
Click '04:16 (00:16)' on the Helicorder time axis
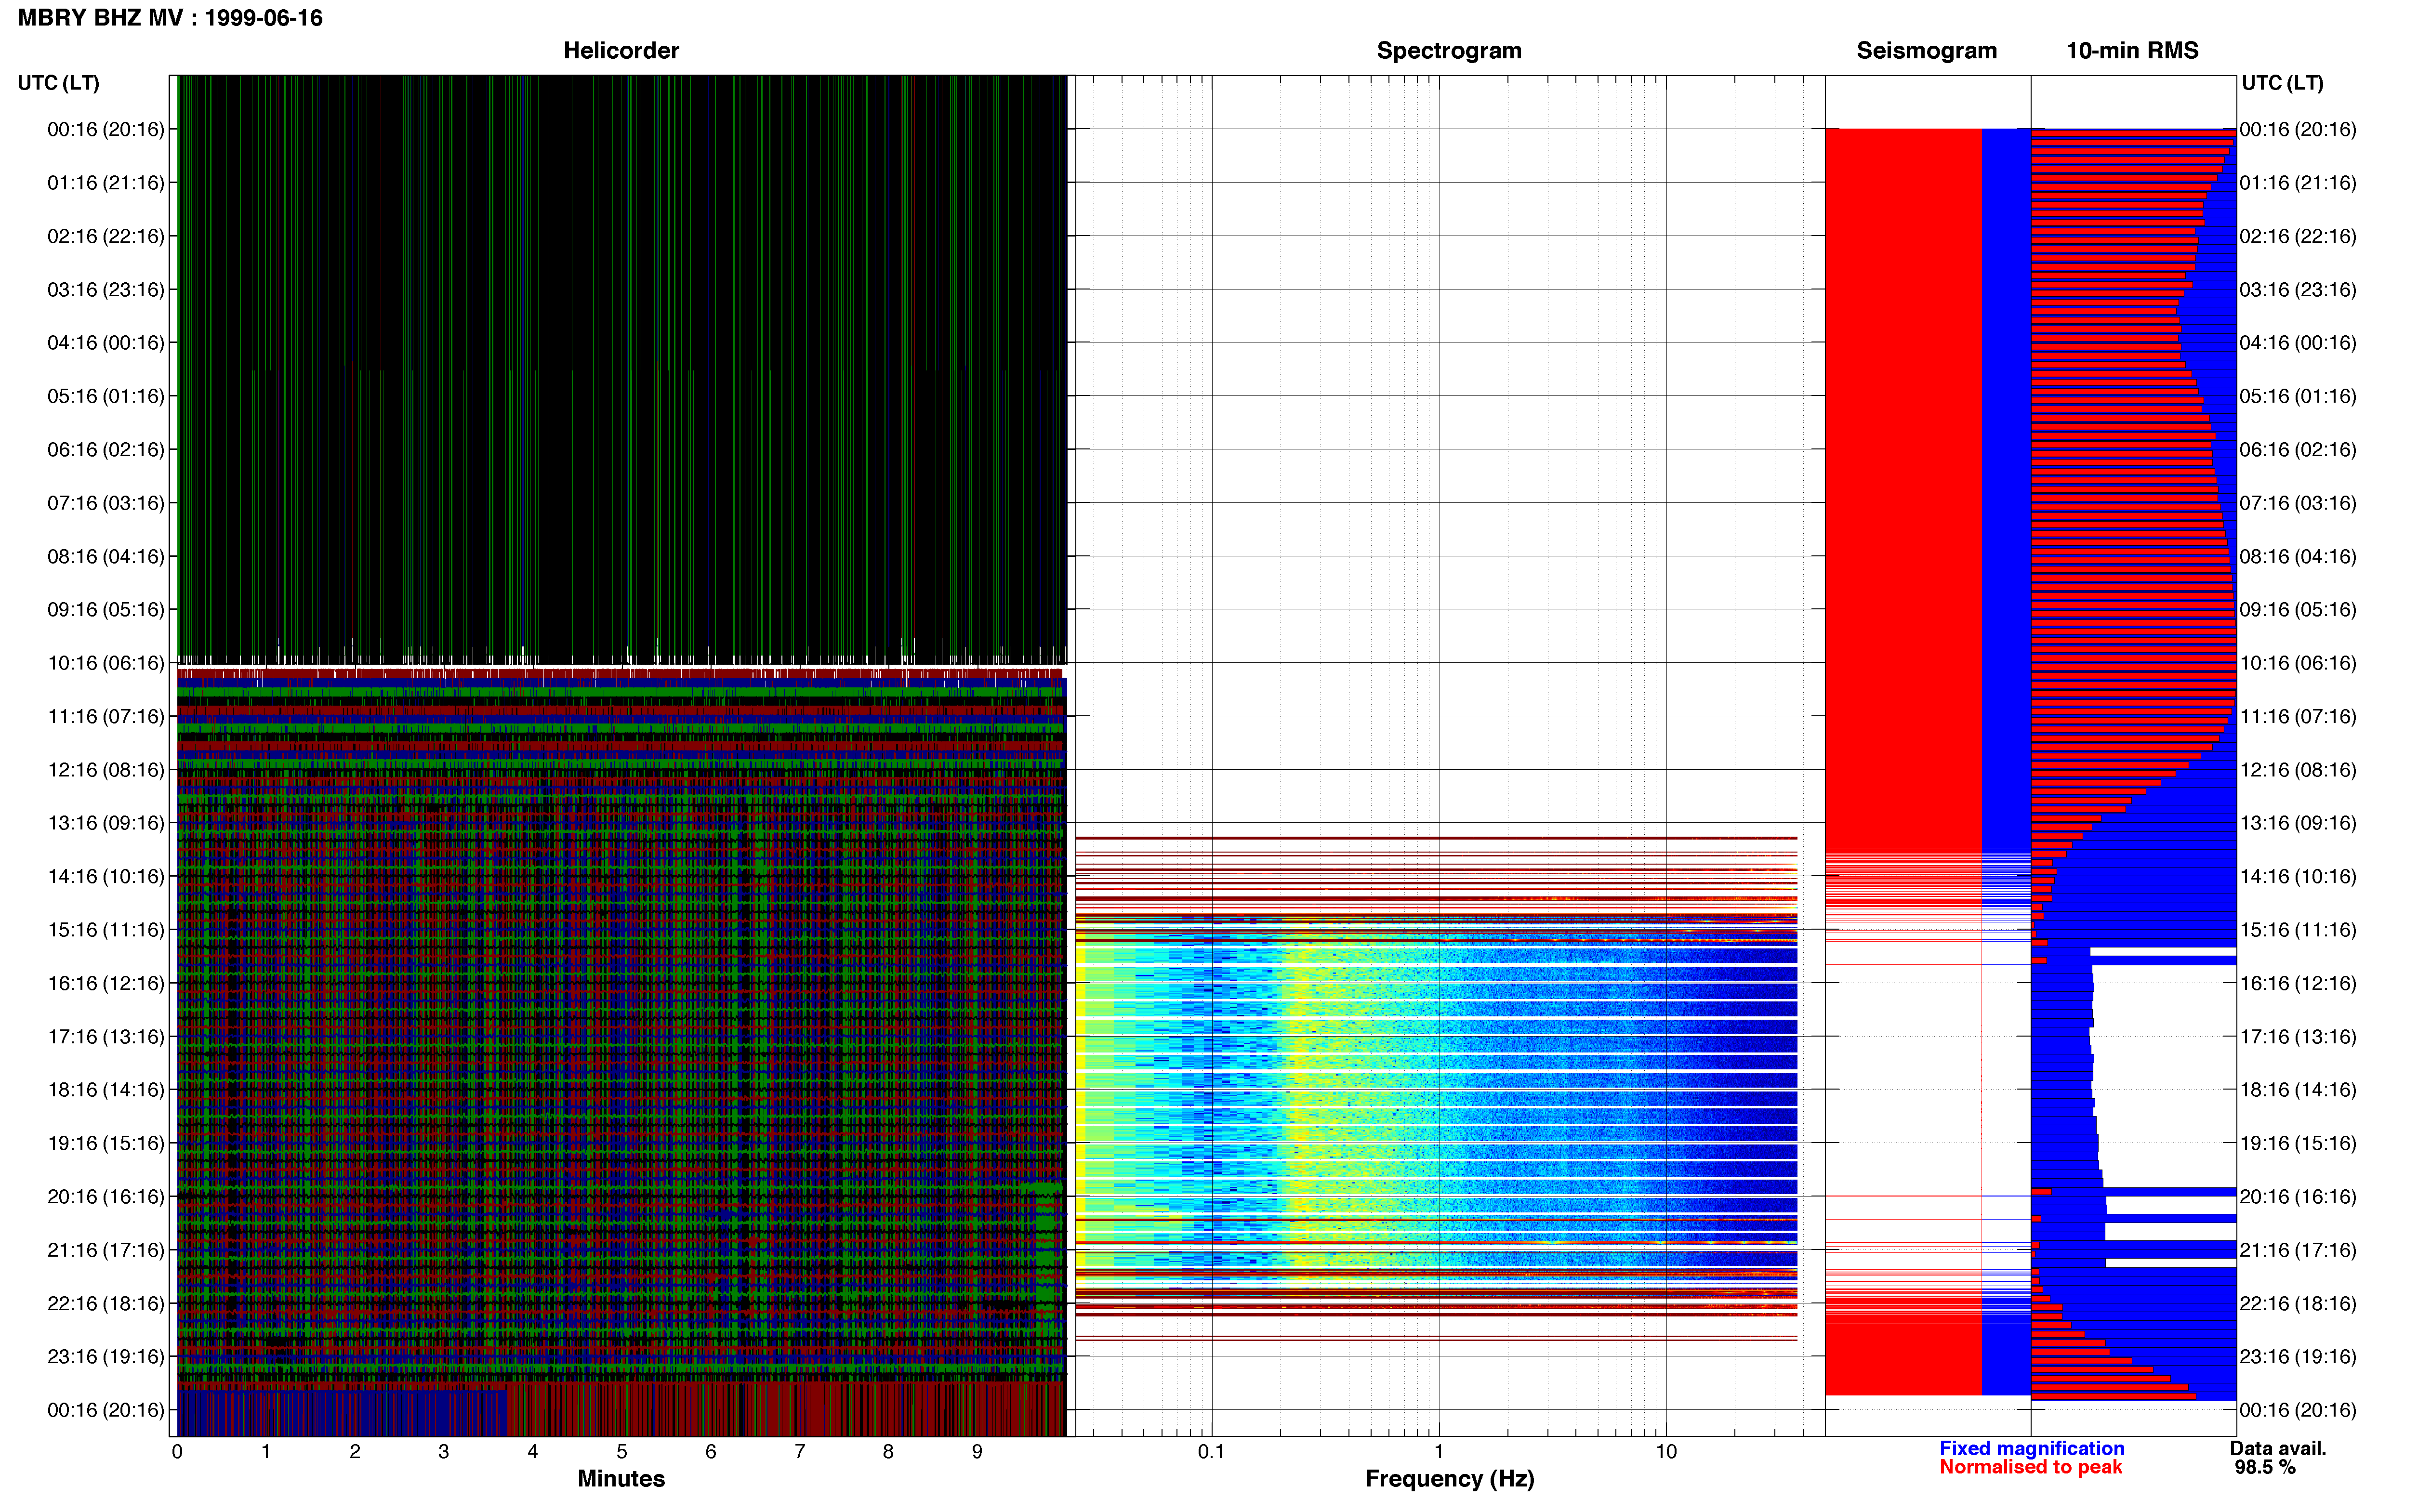click(x=106, y=342)
